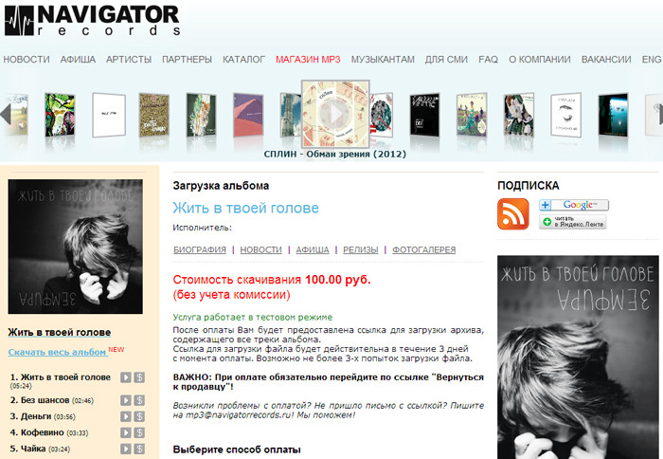663x459 pixels.
Task: Click the dollar icon next to Кофевино
Action: tap(139, 432)
